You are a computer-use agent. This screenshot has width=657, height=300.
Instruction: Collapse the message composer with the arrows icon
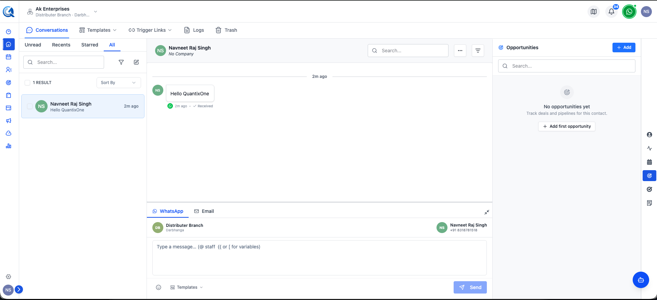(487, 212)
